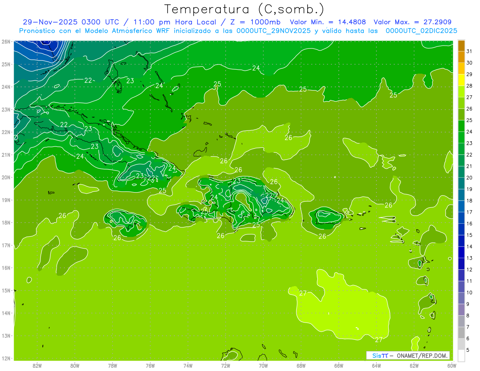The width and height of the screenshot is (480, 371).
Task: Click color scale label '28'
Action: tap(469, 86)
